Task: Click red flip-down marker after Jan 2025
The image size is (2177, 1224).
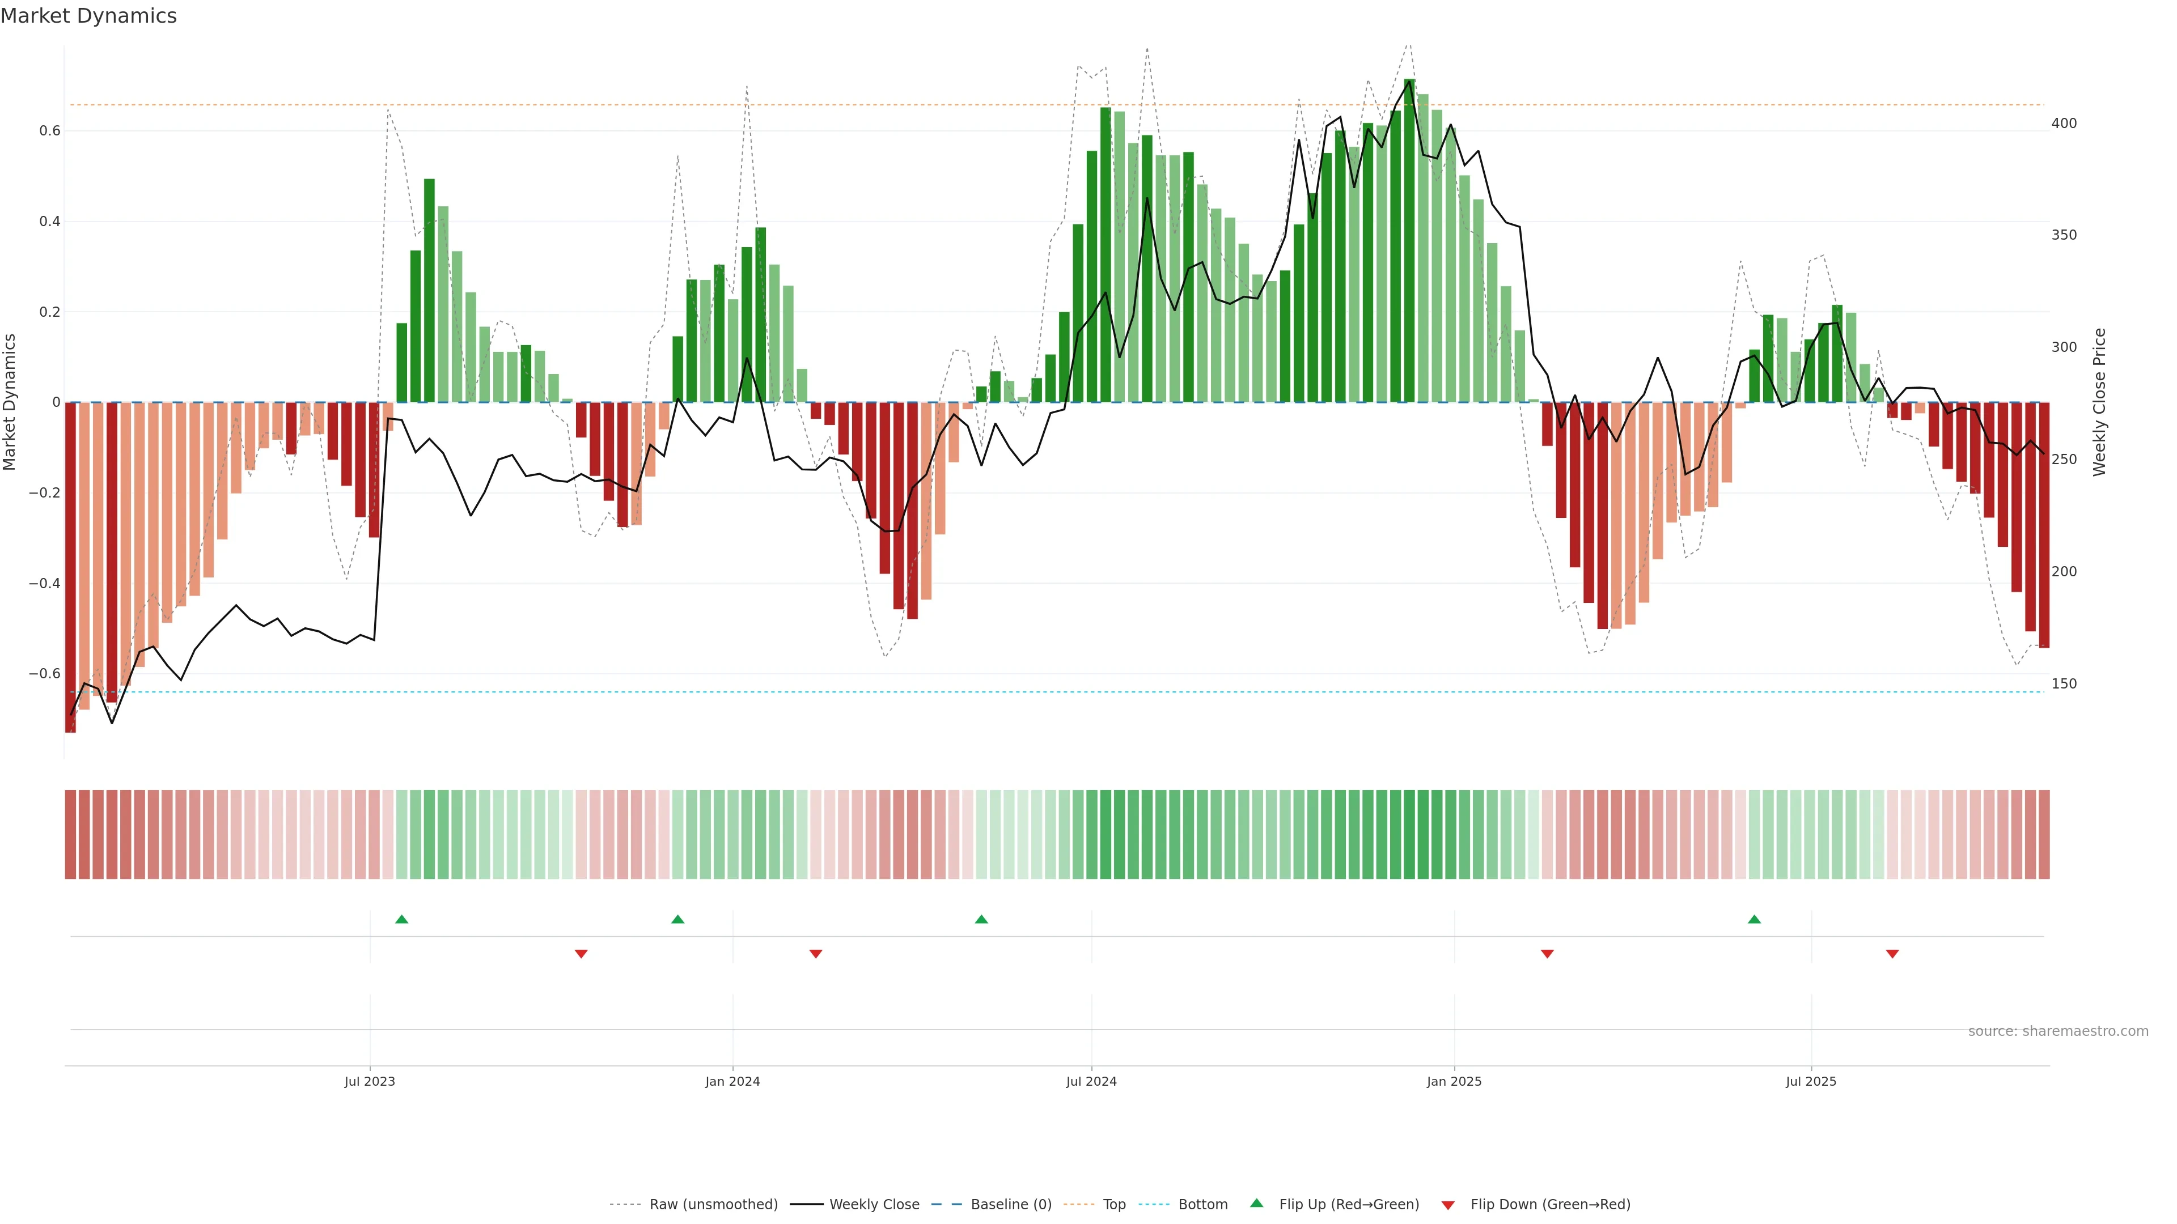Action: tap(1547, 954)
